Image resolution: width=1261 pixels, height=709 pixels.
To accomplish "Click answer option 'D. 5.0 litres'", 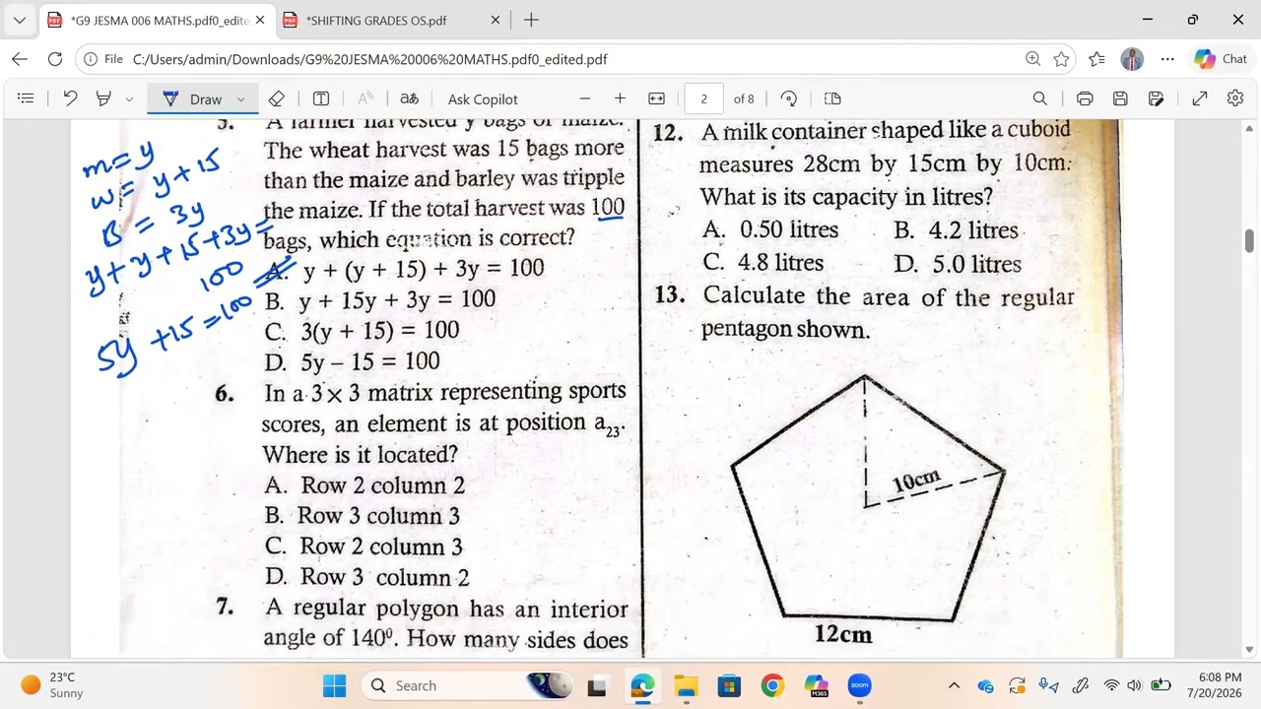I will point(958,264).
